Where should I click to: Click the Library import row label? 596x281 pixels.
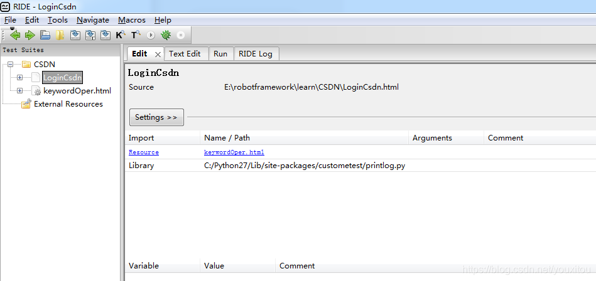pyautogui.click(x=141, y=166)
